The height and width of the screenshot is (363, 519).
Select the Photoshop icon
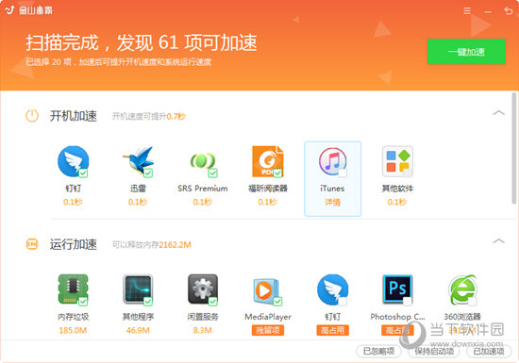tap(397, 289)
